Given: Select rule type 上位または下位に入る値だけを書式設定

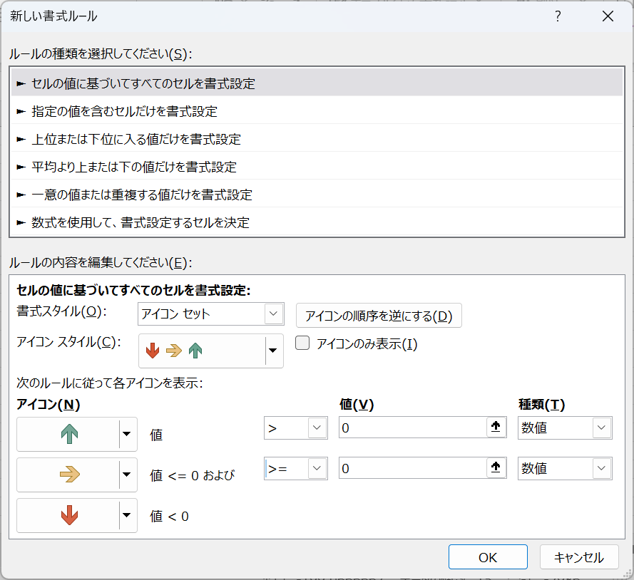Looking at the screenshot, I should 317,139.
